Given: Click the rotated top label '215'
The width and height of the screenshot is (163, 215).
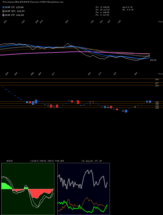Looking at the screenshot, I should pos(41,22).
